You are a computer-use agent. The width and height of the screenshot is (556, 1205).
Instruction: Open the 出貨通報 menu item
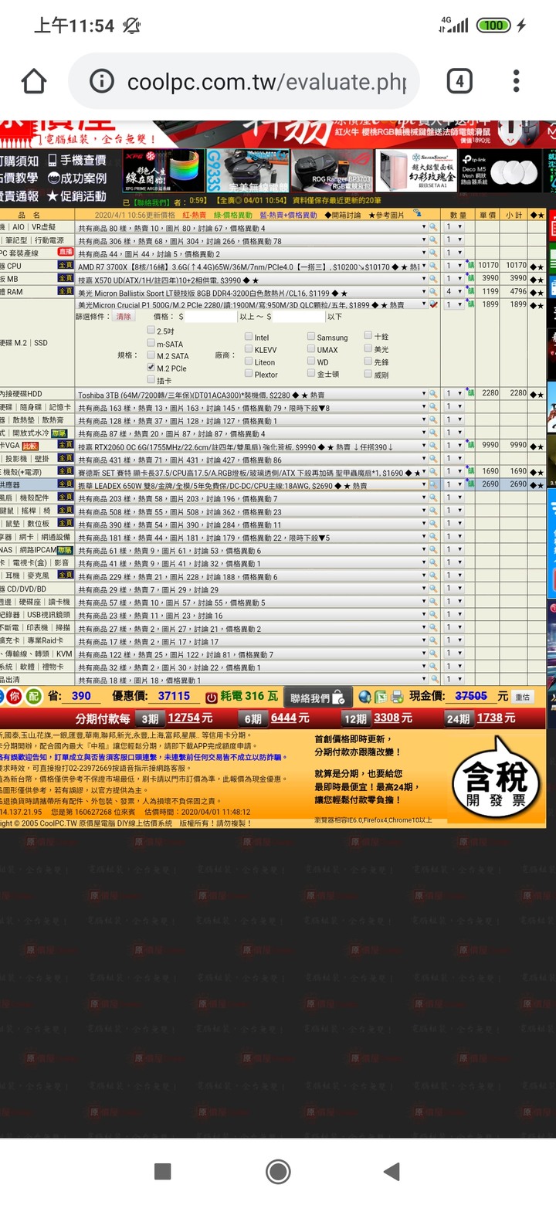pyautogui.click(x=18, y=196)
